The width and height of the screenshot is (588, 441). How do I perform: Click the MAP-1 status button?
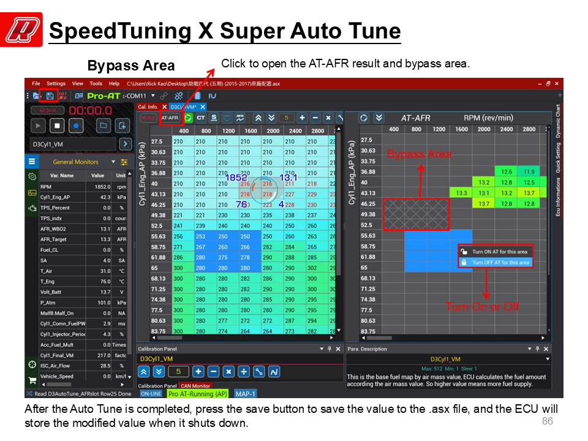245,394
